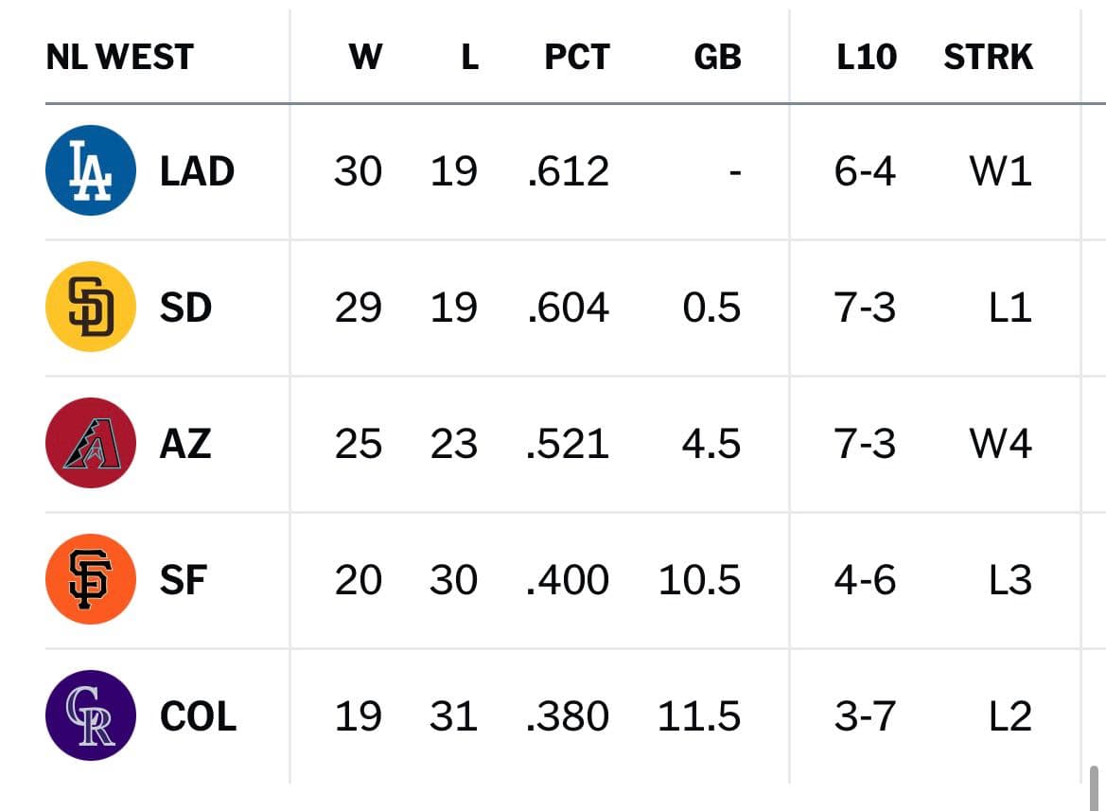Click the San Diego Padres logo
The width and height of the screenshot is (1106, 811).
click(x=90, y=306)
